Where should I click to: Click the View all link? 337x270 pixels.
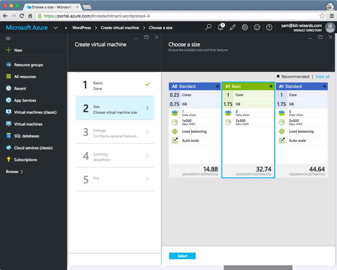click(322, 77)
